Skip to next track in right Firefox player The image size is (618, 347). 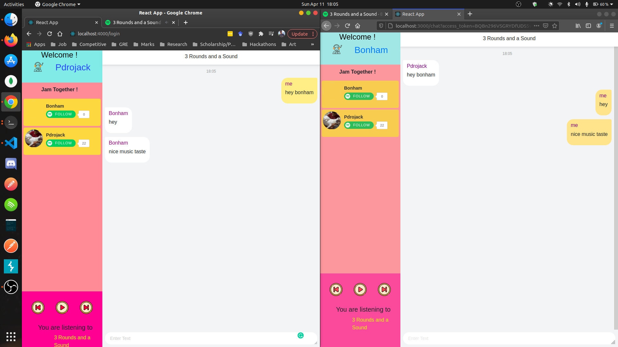(x=384, y=289)
